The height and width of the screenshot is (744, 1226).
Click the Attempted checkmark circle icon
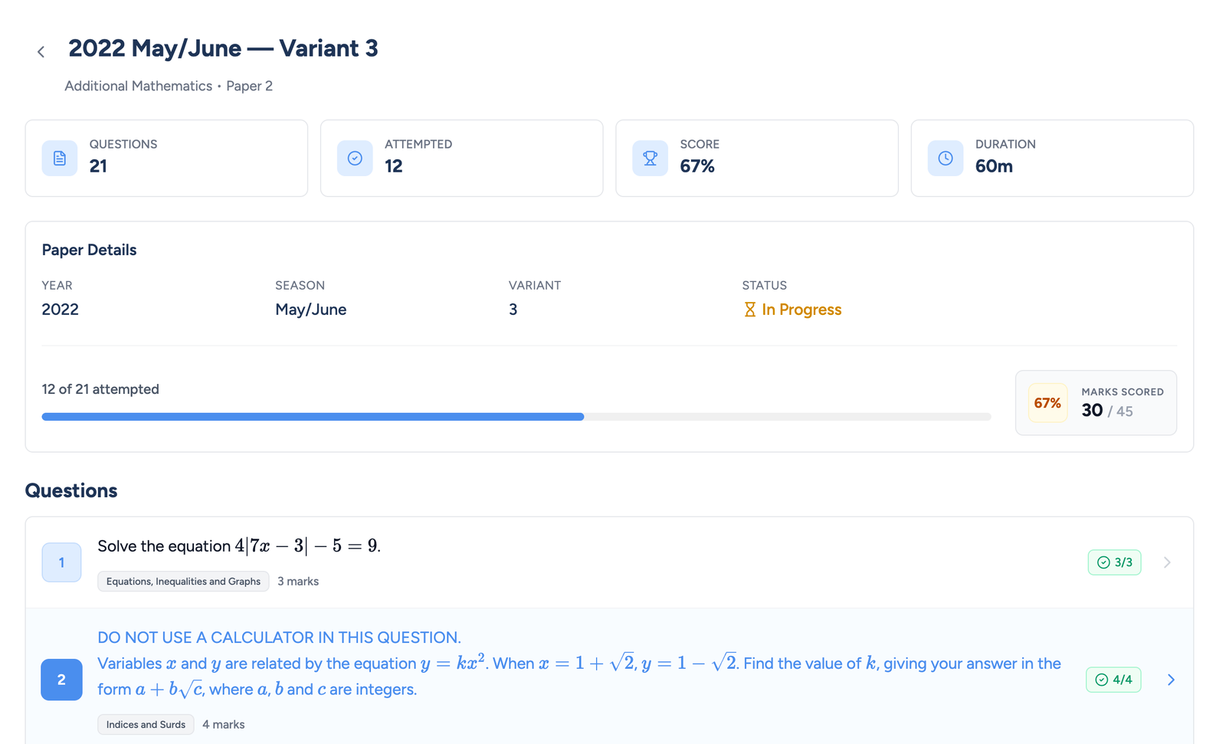click(355, 159)
